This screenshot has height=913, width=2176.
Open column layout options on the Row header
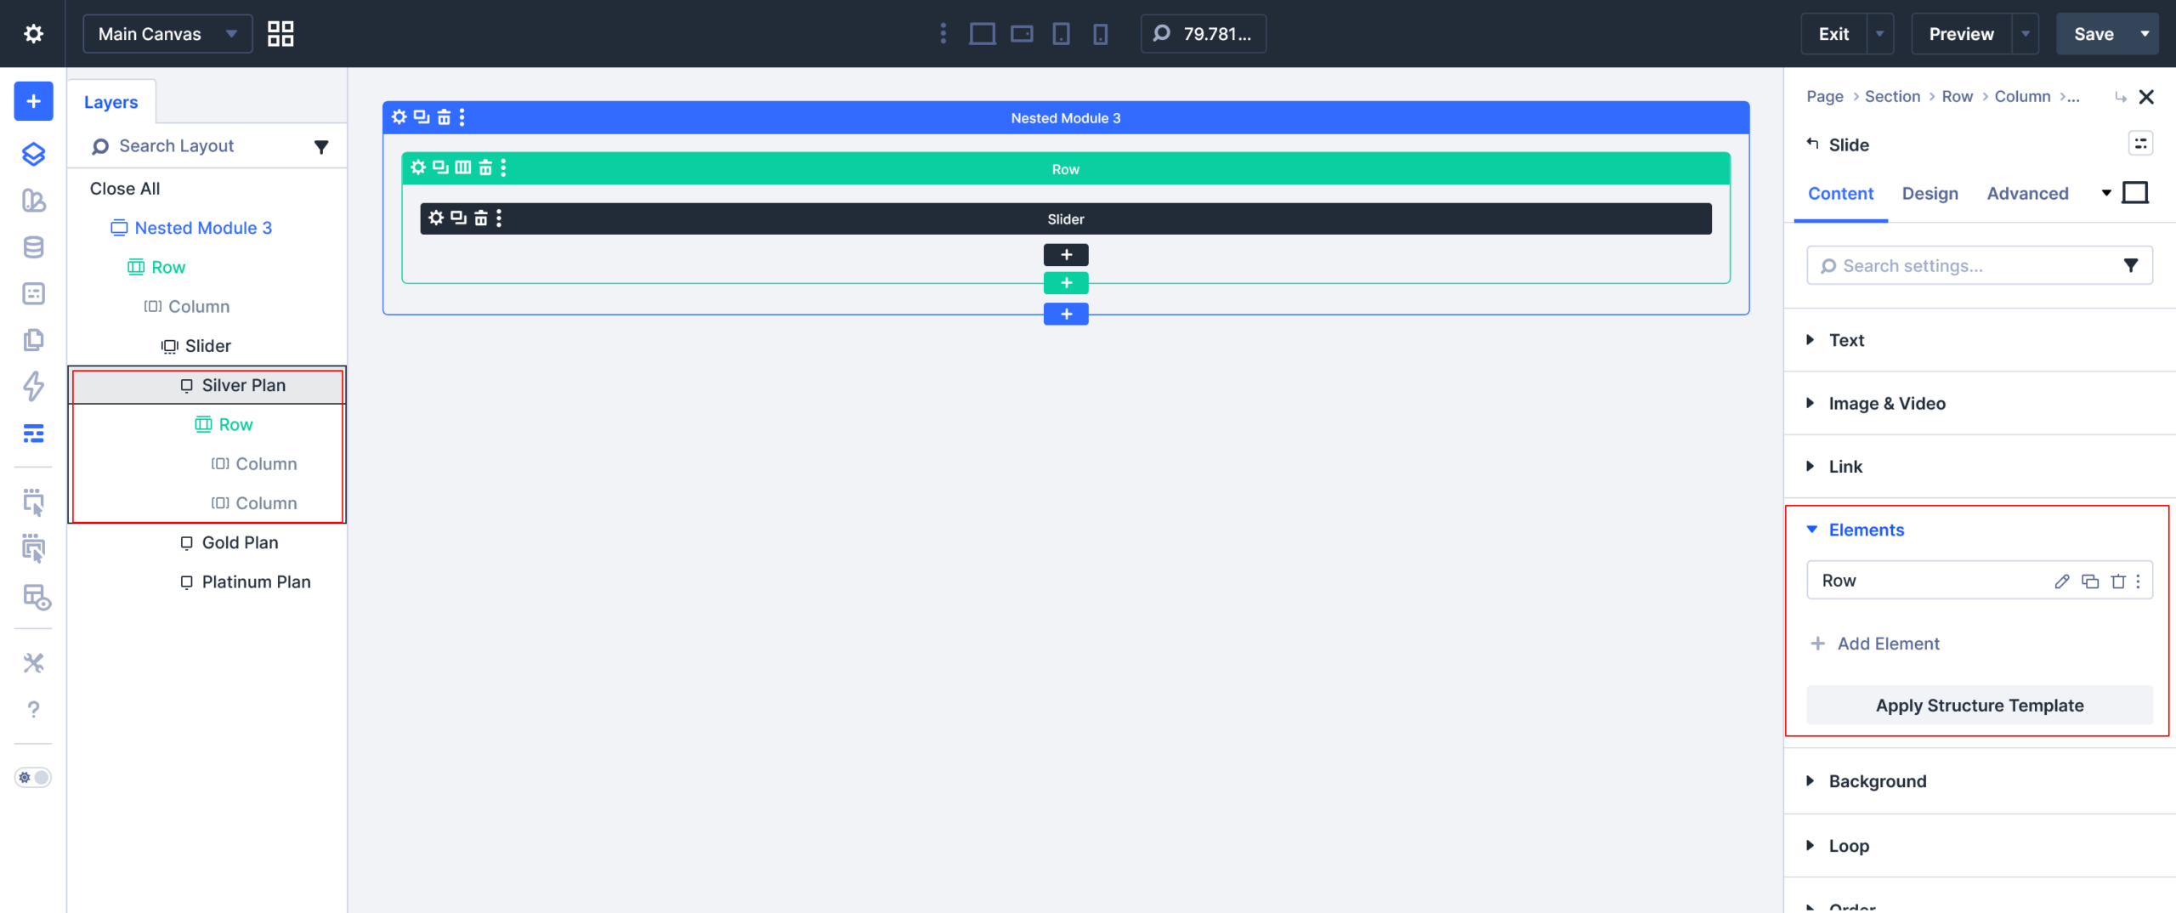tap(462, 167)
